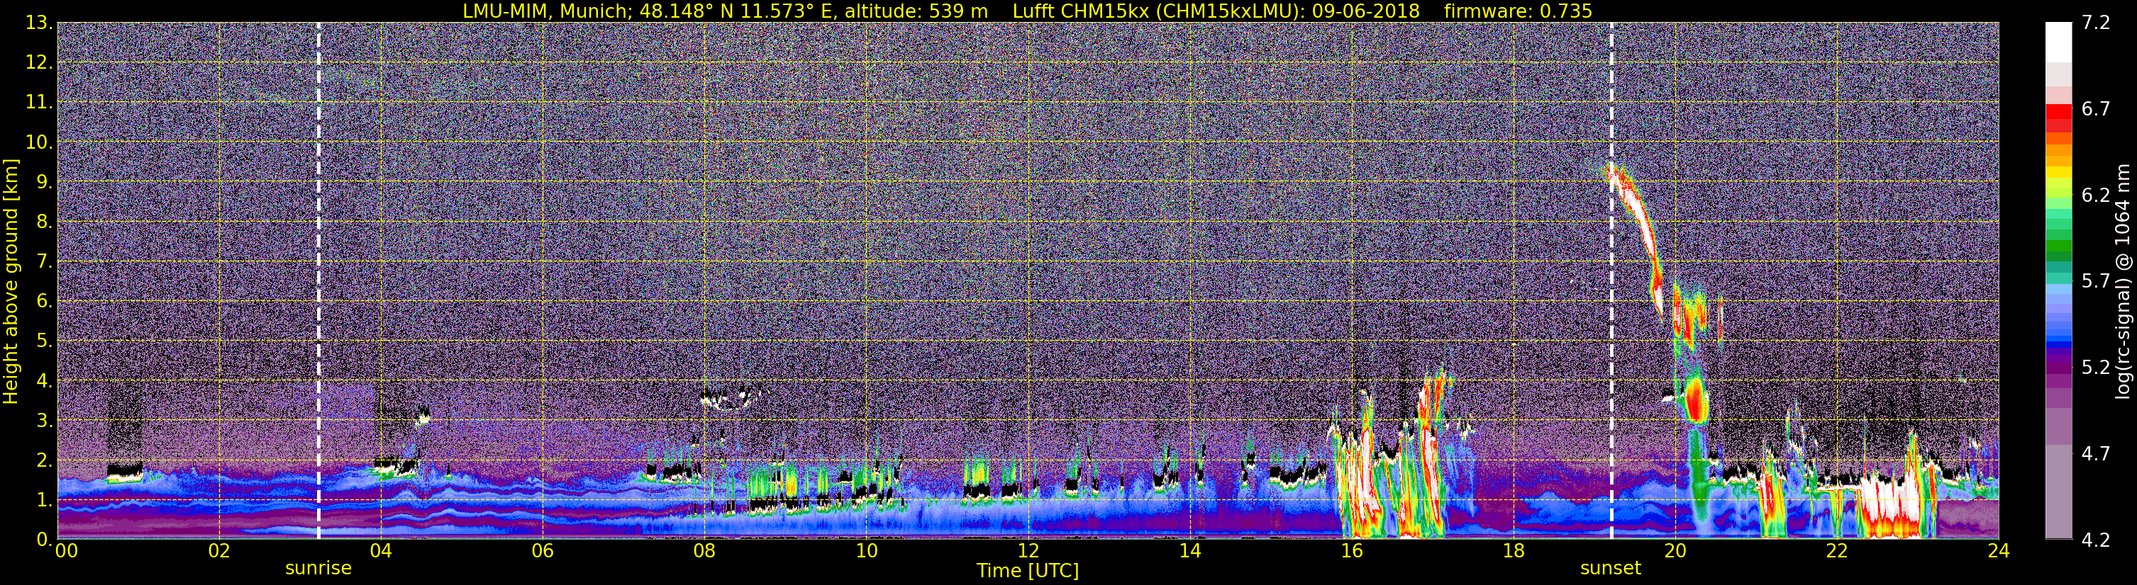Screen dimensions: 2137x585
Task: Click the x-axis tick label '12'
Action: pos(1028,551)
